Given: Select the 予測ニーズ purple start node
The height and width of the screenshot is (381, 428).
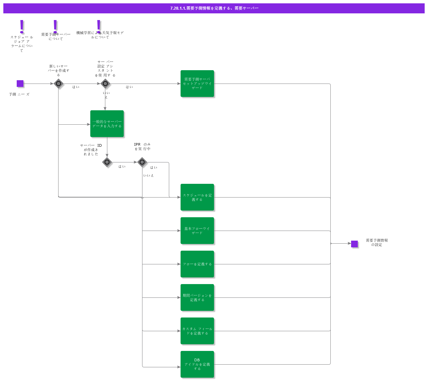Looking at the screenshot, I should 20,84.
